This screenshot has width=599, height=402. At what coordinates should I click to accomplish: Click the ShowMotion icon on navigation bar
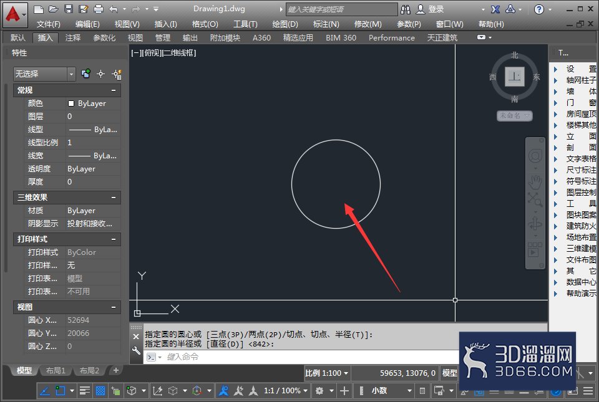click(x=535, y=249)
